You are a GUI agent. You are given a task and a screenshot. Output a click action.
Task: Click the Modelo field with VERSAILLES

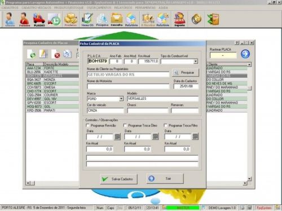[163, 99]
